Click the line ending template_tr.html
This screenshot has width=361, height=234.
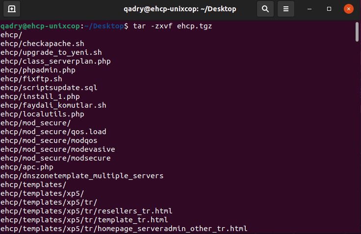point(84,220)
